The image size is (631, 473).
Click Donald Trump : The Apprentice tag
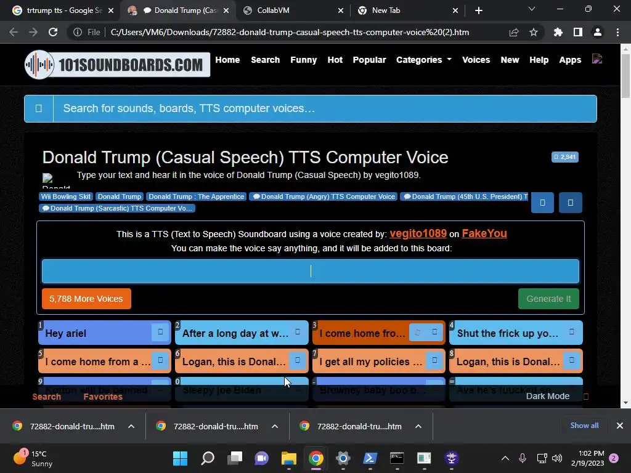point(197,196)
